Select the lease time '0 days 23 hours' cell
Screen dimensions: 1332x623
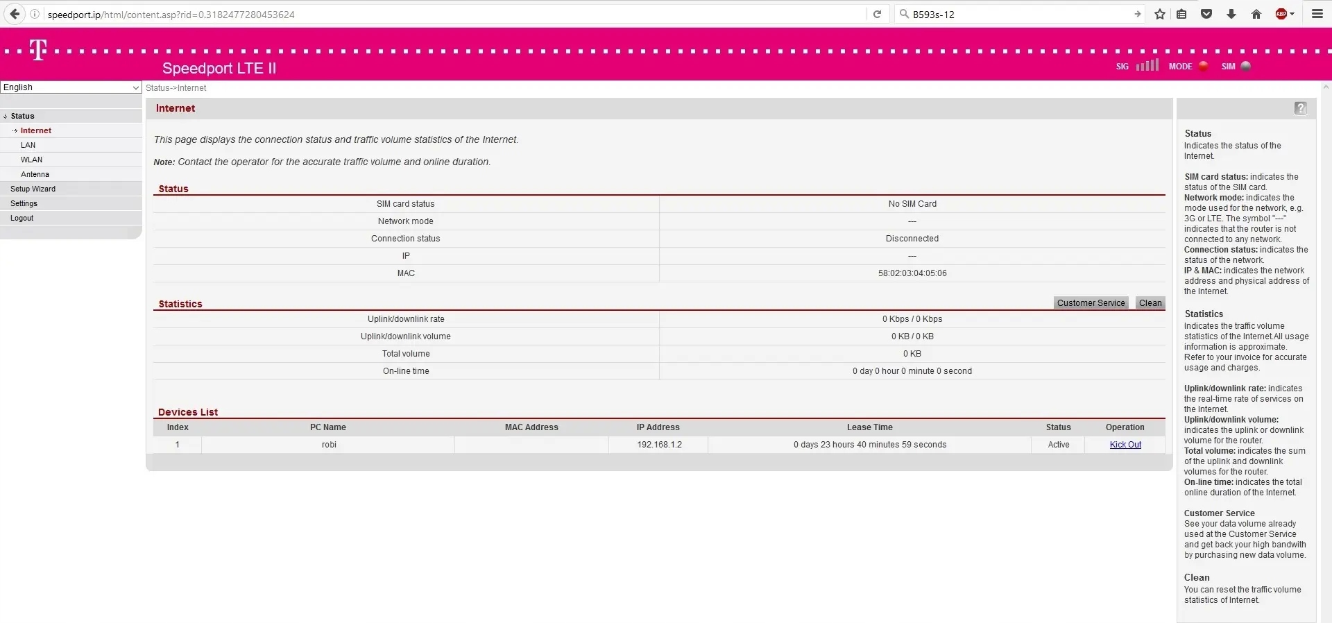click(870, 445)
